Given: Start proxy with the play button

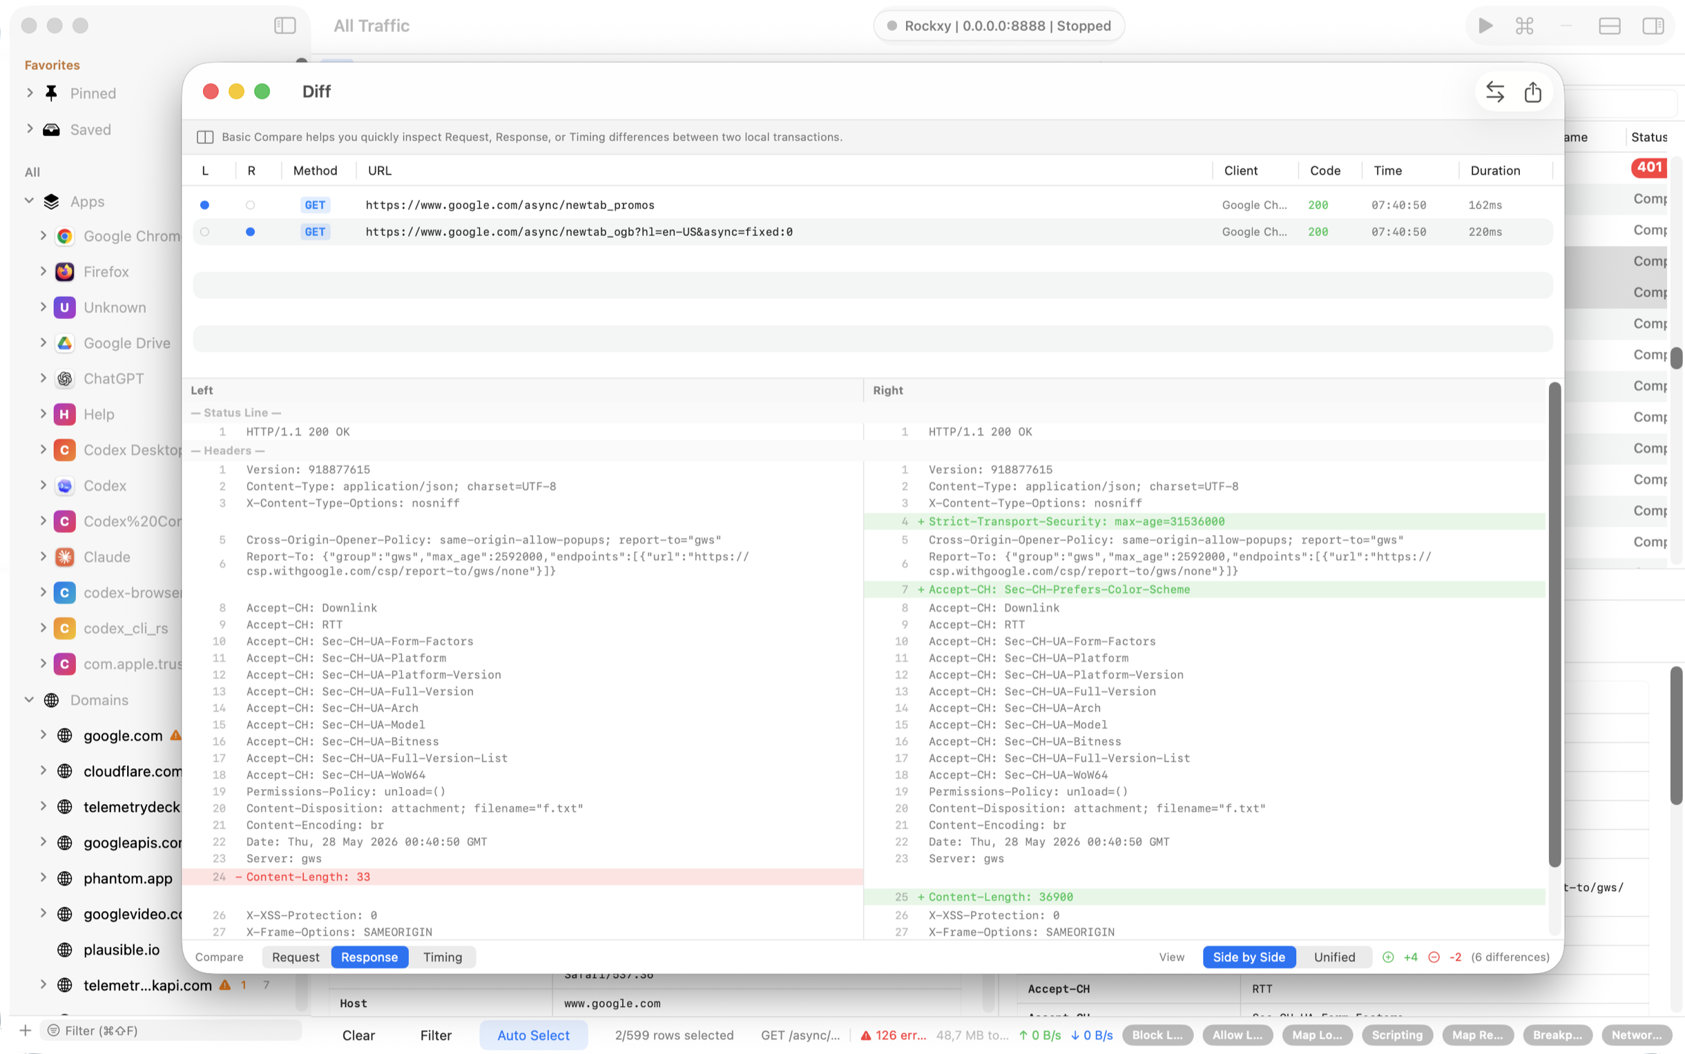Looking at the screenshot, I should (x=1485, y=26).
